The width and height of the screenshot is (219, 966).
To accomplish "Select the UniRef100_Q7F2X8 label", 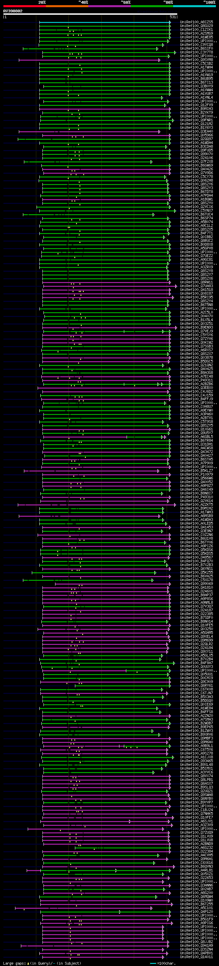I will [196, 162].
